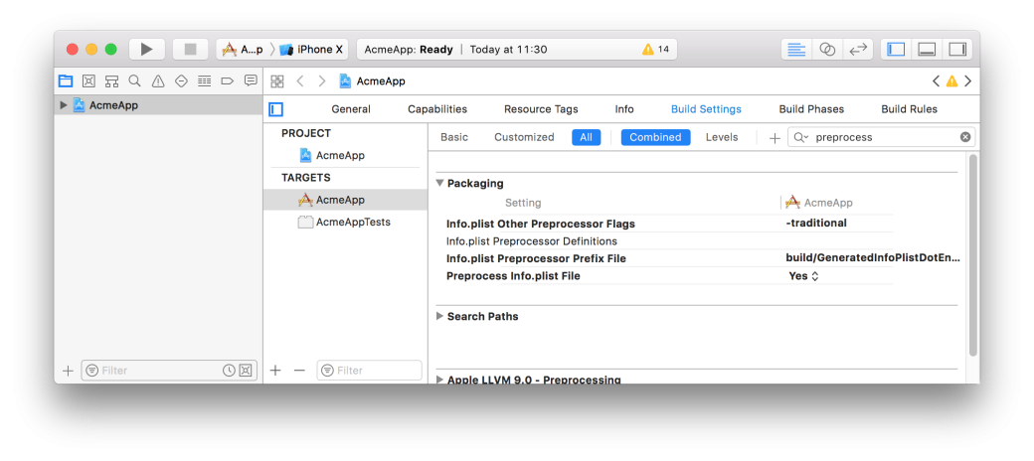Screen dimensions: 1034x461
Task: Stop the running build
Action: (191, 50)
